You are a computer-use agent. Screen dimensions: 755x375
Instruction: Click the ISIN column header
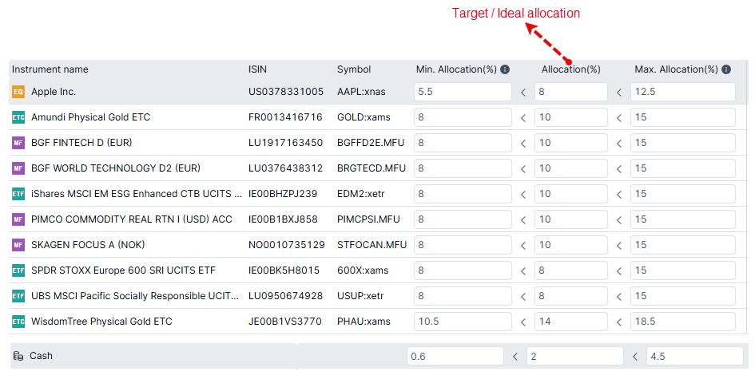coord(257,69)
